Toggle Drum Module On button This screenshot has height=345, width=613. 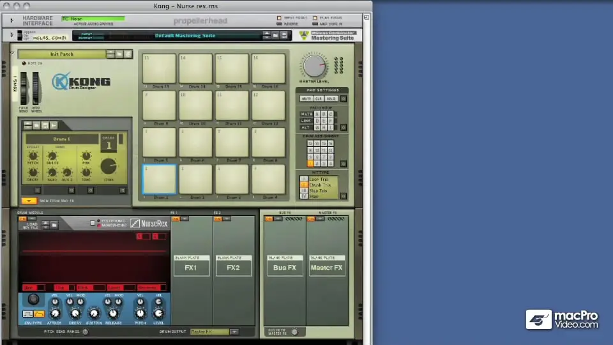(x=23, y=219)
